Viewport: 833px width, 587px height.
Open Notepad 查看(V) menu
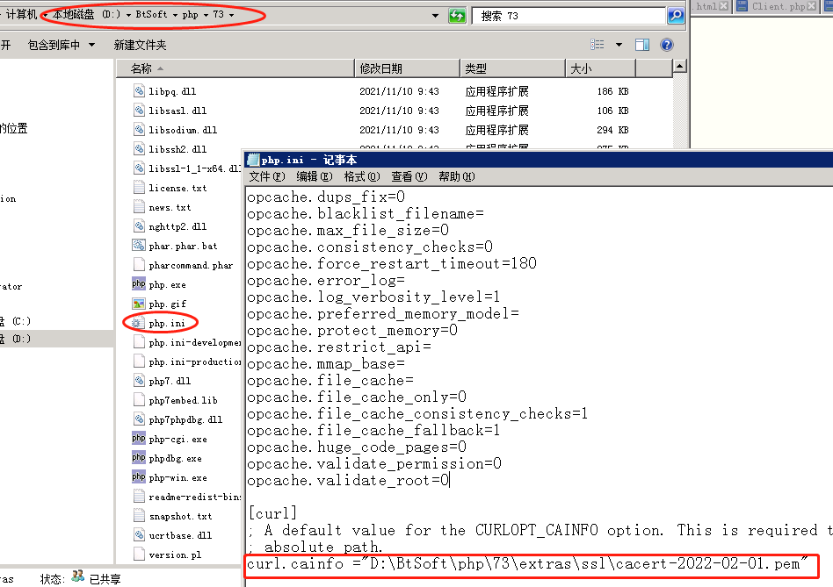[409, 176]
